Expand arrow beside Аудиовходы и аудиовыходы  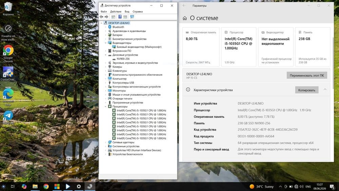point(105,31)
